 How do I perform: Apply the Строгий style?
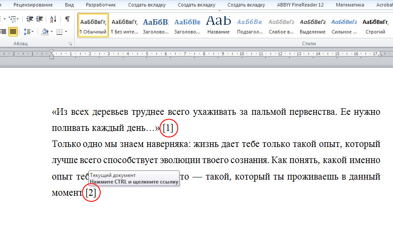click(x=375, y=25)
